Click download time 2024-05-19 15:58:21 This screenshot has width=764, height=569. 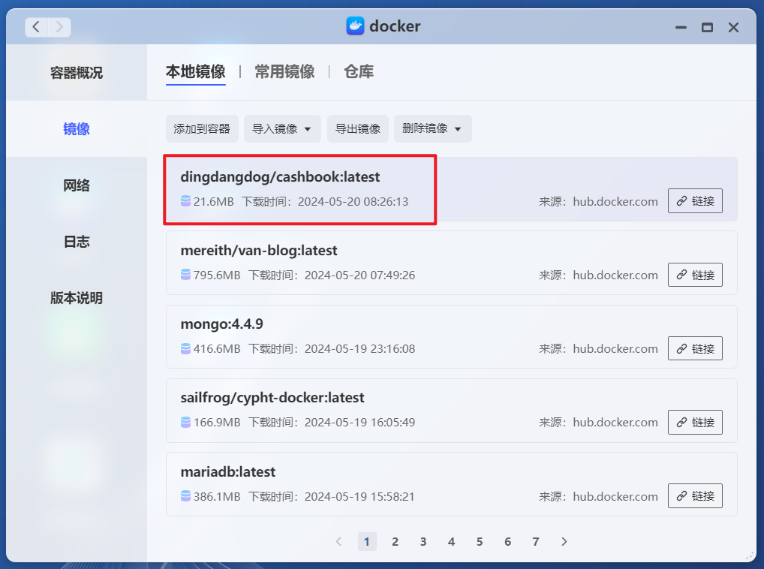(359, 496)
